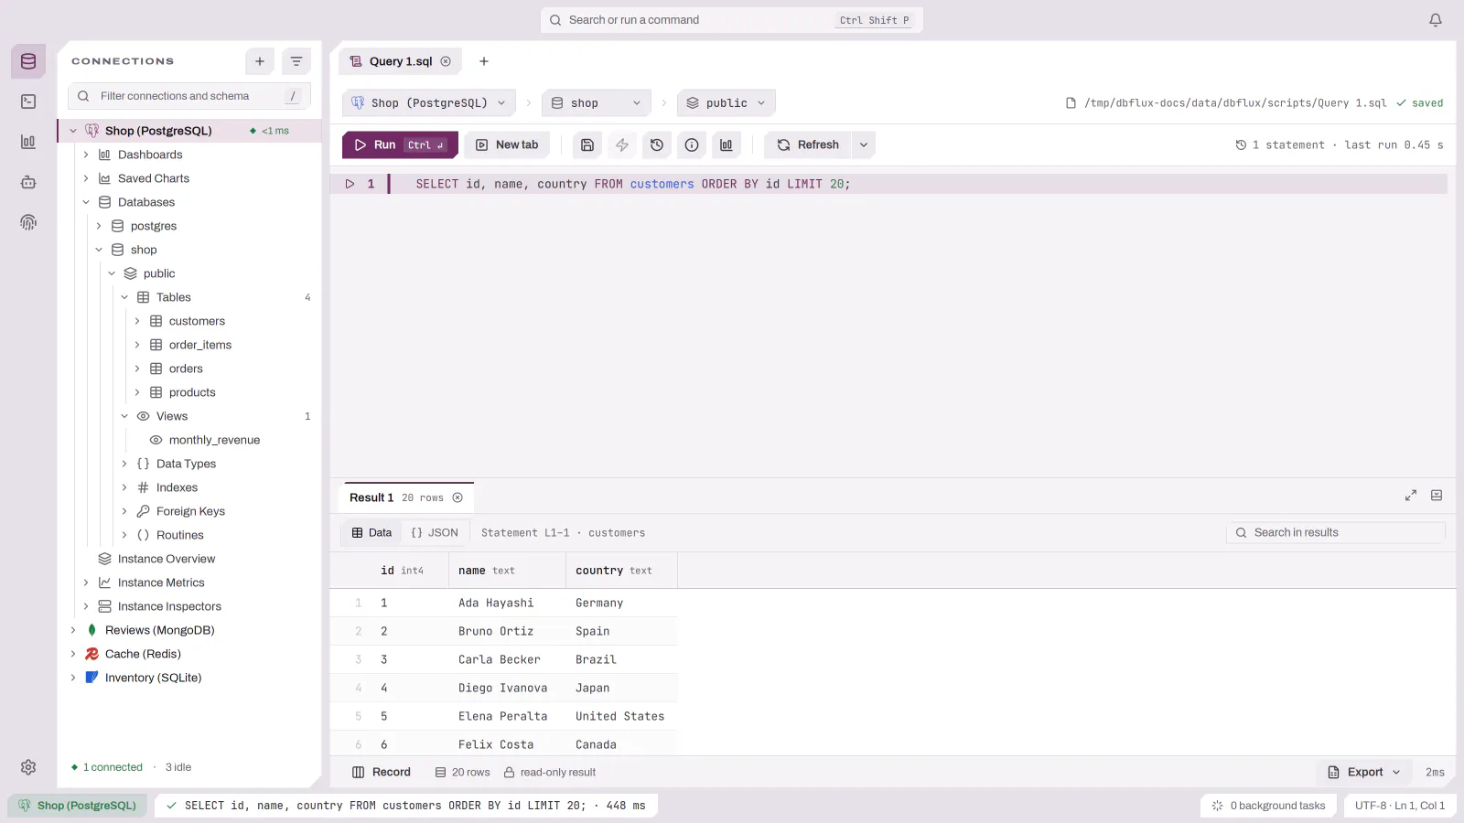1464x823 pixels.
Task: Open the charts sidebar icon
Action: (x=28, y=142)
